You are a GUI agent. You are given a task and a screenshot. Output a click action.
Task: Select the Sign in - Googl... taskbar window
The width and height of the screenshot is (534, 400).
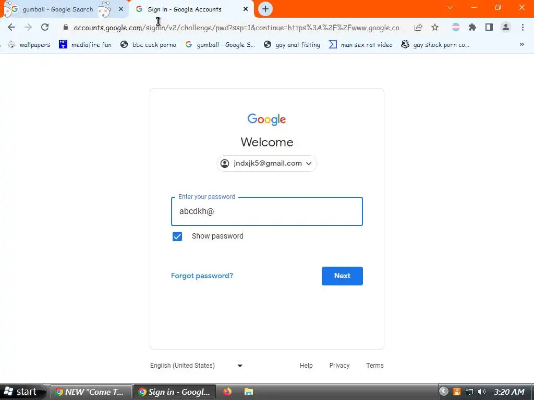click(174, 392)
